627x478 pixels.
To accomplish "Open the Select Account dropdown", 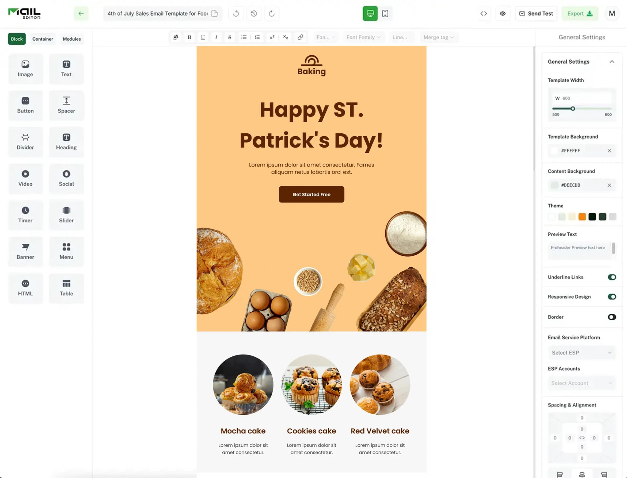I will [x=582, y=383].
